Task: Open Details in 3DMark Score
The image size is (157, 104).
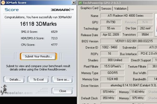Action: pyautogui.click(x=14, y=80)
